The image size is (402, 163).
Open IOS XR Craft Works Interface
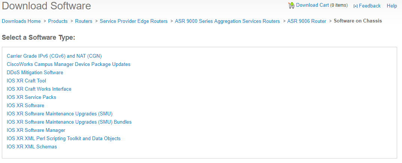[39, 89]
